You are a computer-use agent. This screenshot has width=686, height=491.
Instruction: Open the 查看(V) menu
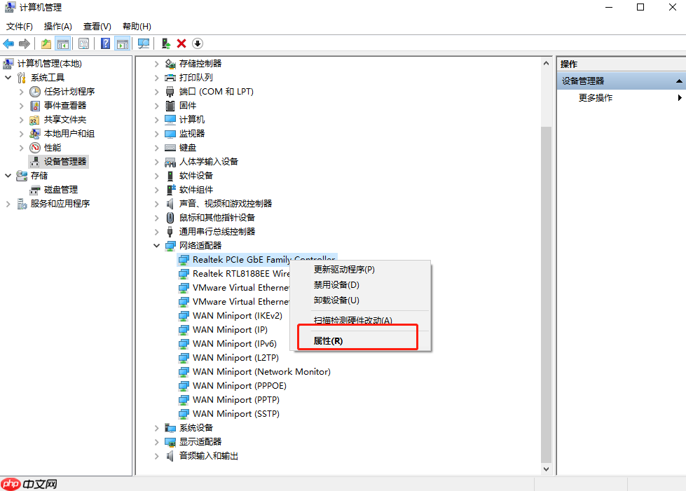tap(97, 26)
